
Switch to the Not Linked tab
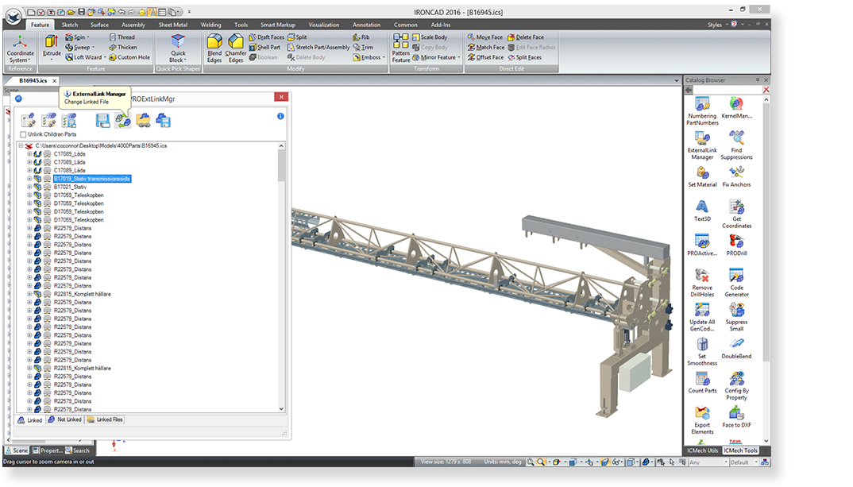pos(64,419)
